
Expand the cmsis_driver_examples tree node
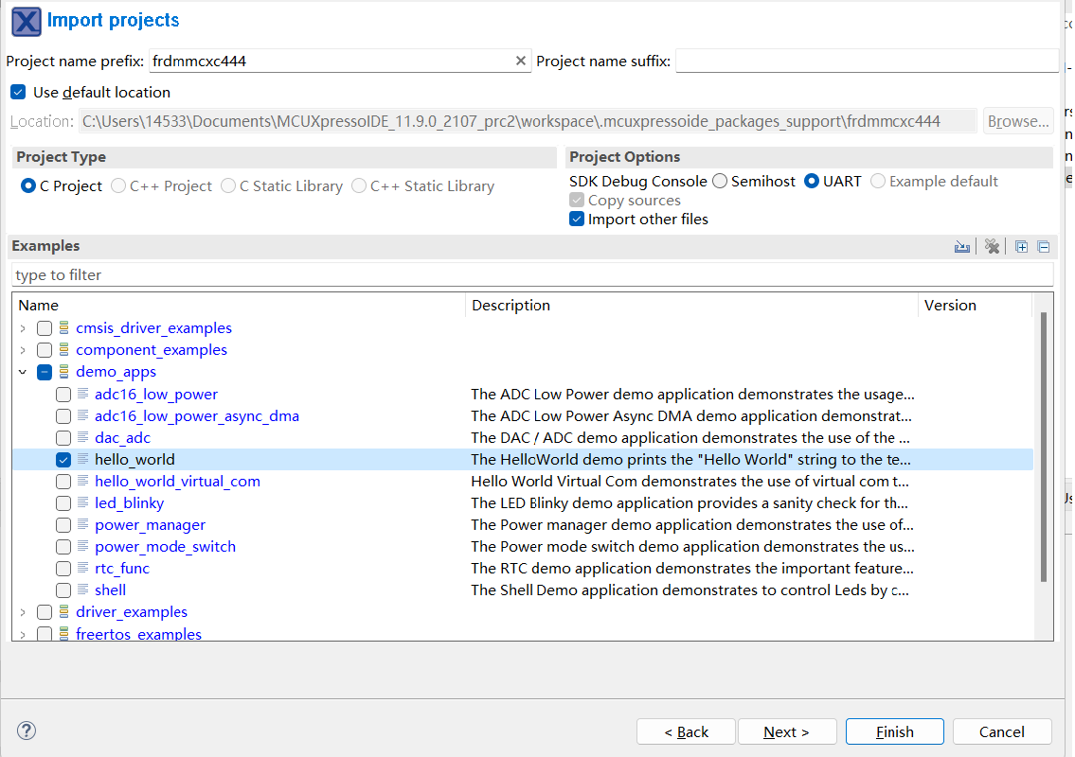[x=22, y=328]
